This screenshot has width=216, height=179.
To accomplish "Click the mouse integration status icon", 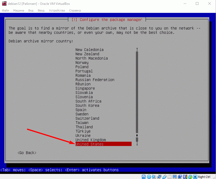I will pos(190,177).
